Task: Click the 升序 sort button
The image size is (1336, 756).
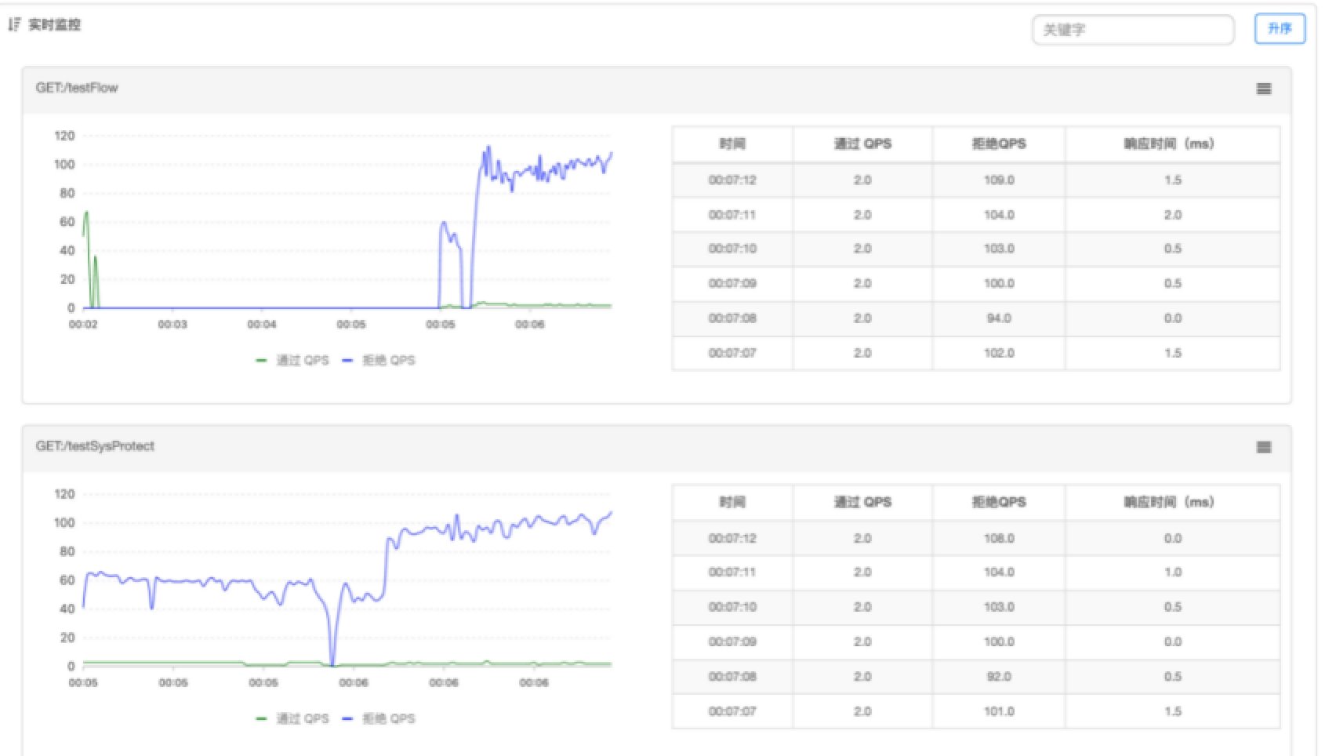Action: (1280, 29)
